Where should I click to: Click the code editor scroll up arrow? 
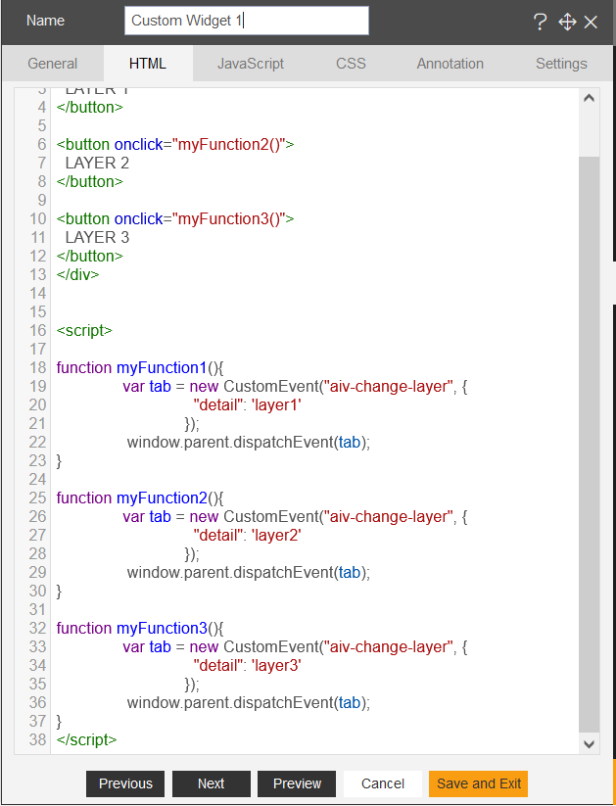pyautogui.click(x=590, y=98)
